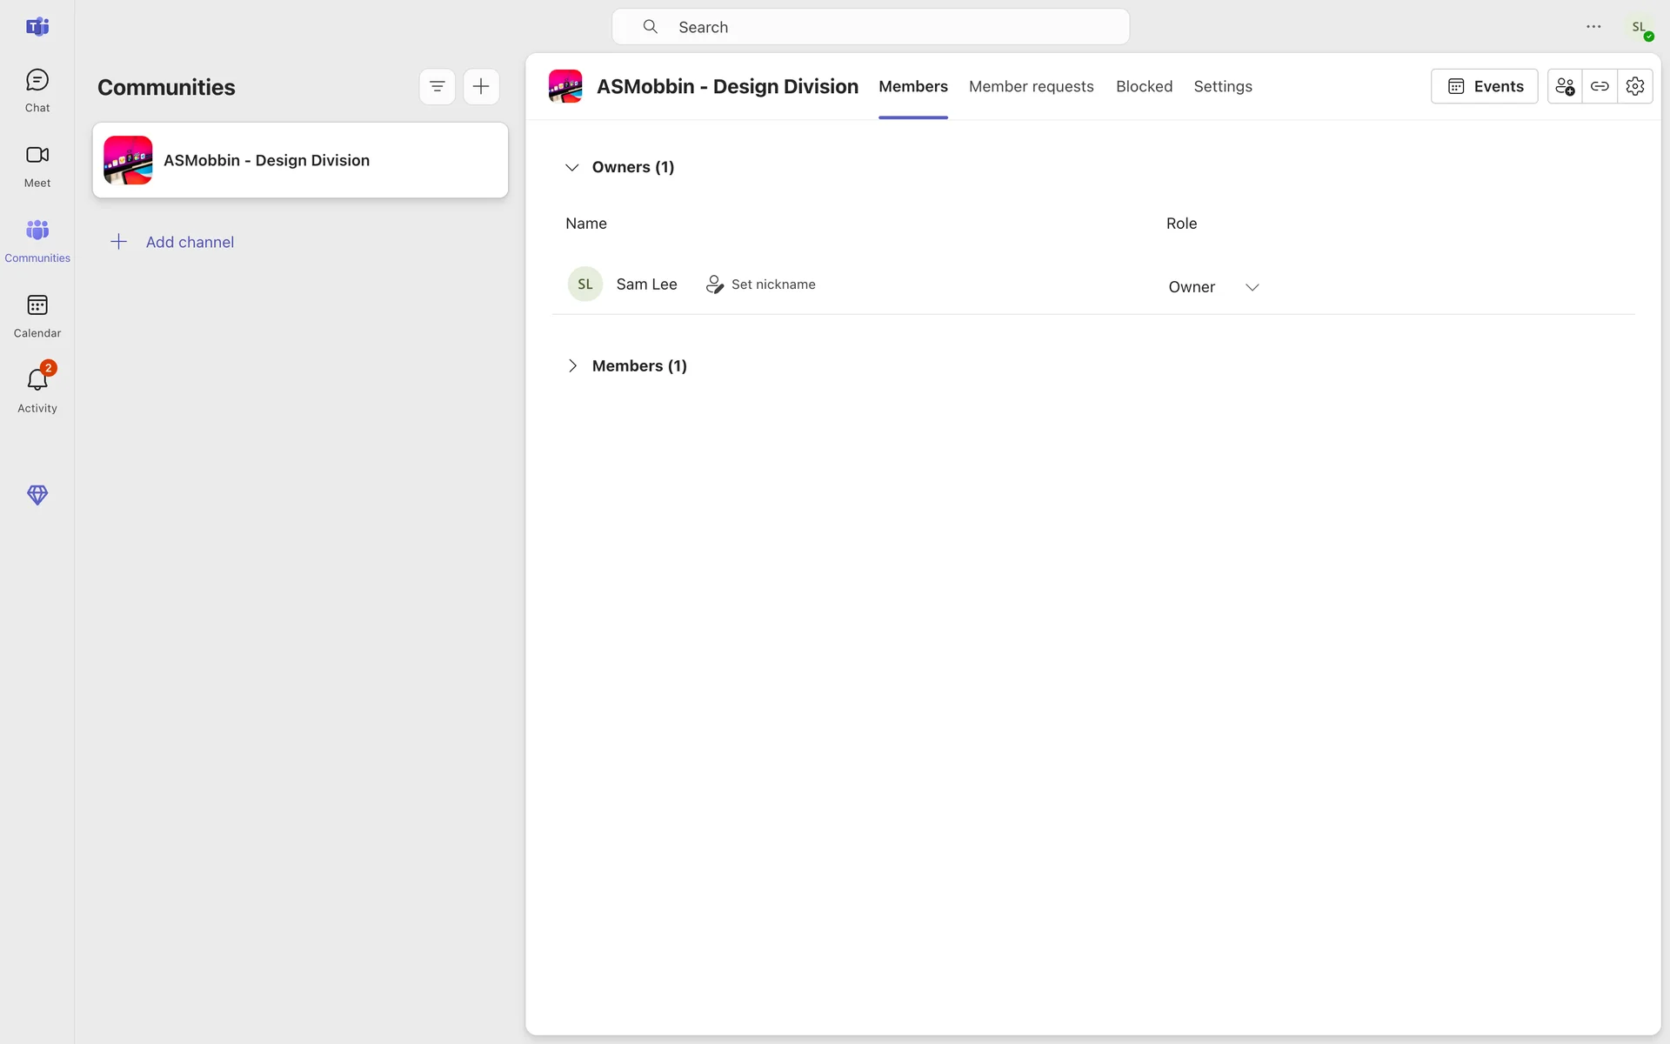Open the Chat section in sidebar
Screen dimensions: 1670x1044
pos(37,90)
